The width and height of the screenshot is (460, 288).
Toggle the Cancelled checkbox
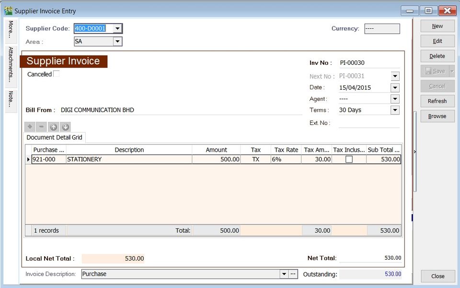56,73
